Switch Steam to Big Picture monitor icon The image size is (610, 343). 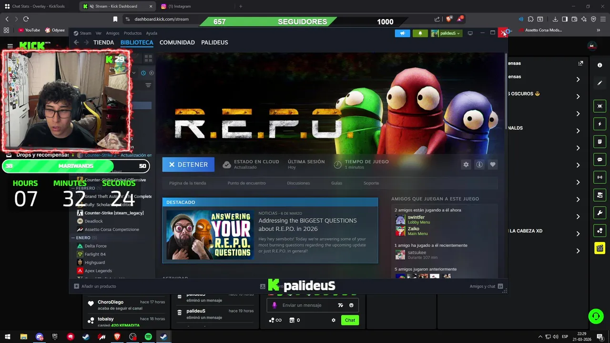pyautogui.click(x=470, y=33)
